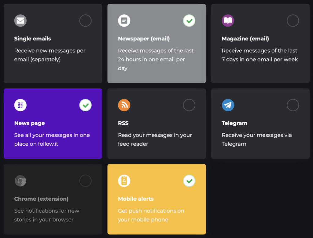Uncheck the Newspaper (email) option

[189, 21]
